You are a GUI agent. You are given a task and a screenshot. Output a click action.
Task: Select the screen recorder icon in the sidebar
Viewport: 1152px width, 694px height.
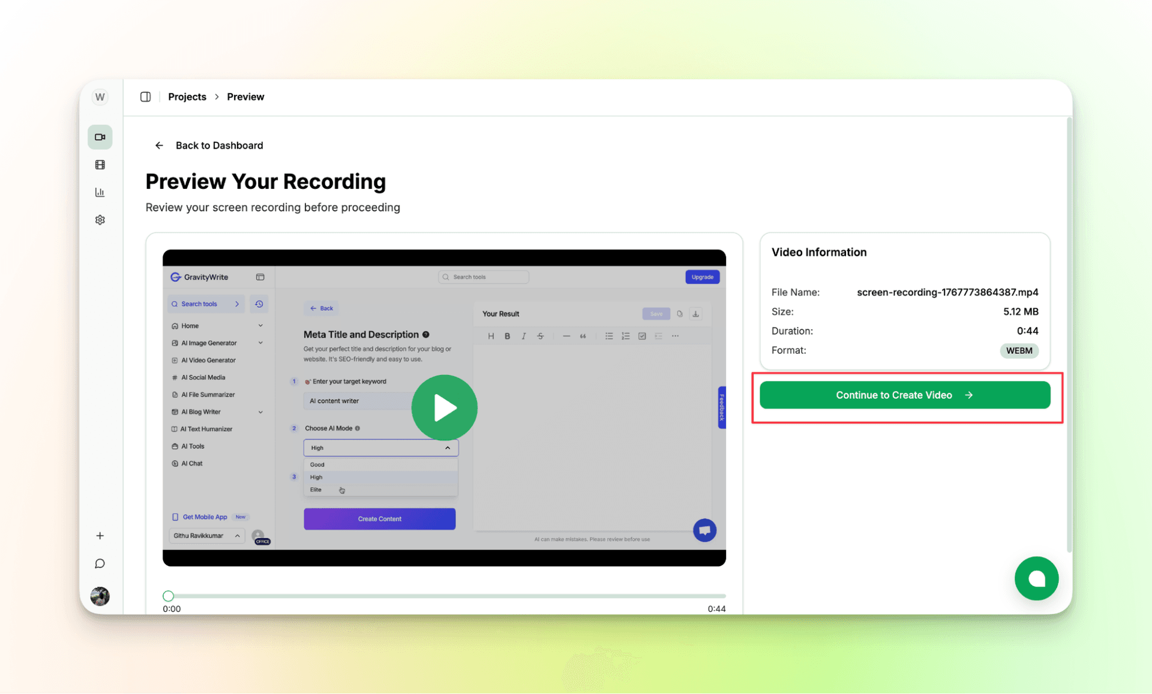click(x=100, y=137)
